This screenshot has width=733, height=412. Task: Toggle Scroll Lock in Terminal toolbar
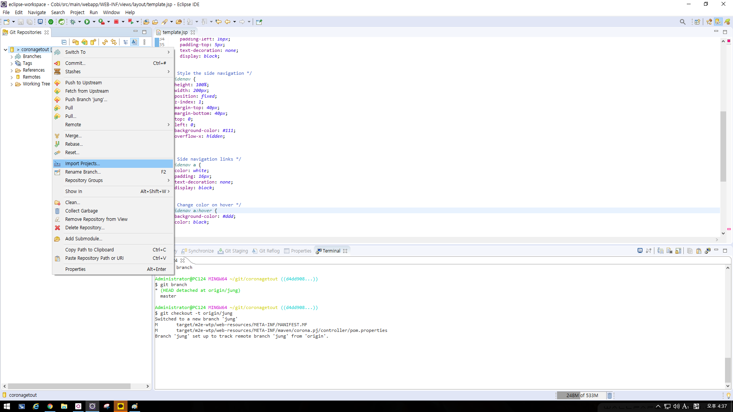click(678, 251)
